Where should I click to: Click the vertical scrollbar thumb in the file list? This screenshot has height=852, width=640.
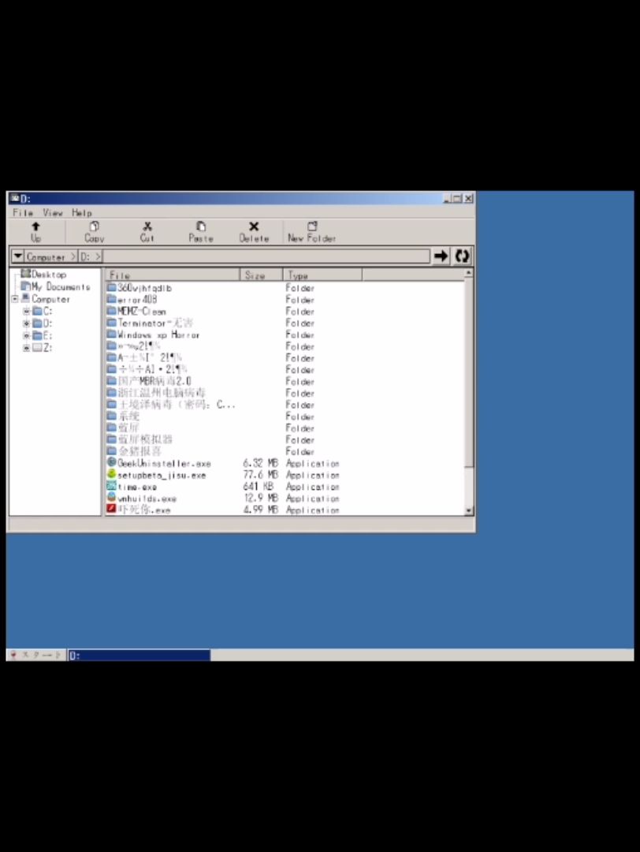[469, 373]
